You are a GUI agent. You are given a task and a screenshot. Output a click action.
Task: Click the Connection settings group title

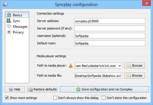[x=50, y=13]
